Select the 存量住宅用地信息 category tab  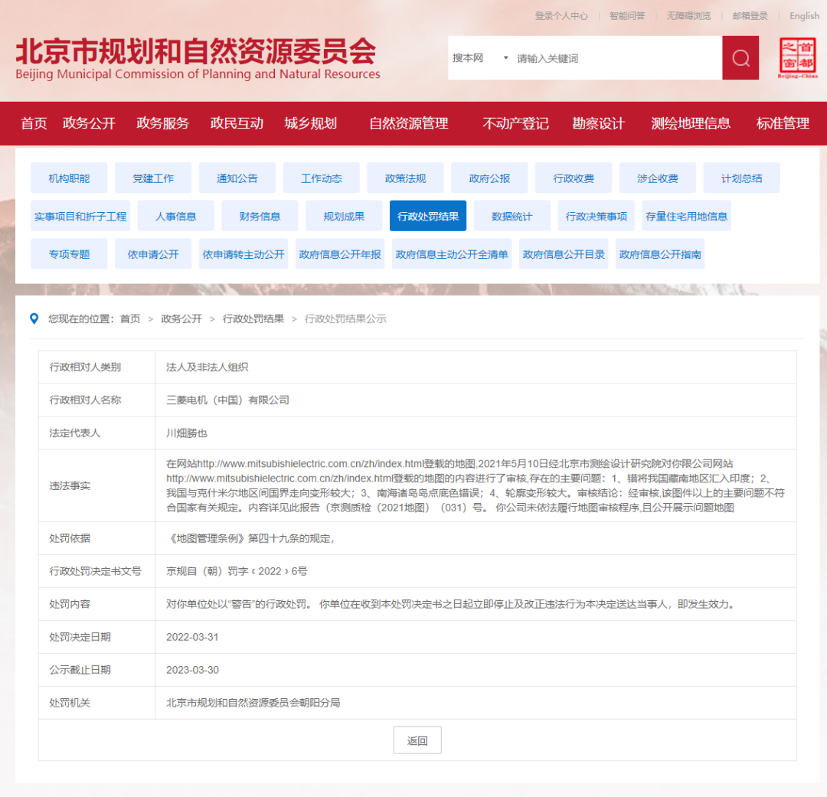[687, 216]
